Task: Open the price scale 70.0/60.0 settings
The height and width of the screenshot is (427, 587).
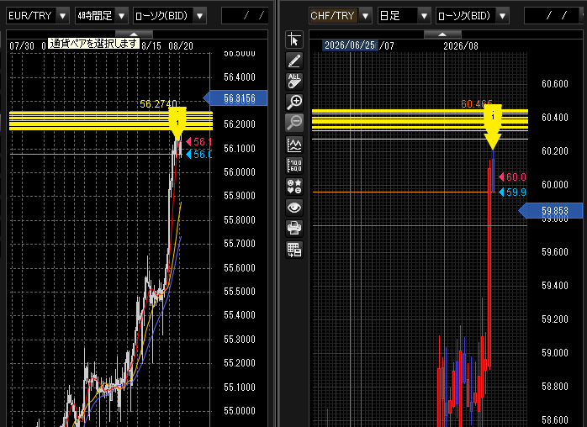Action: pyautogui.click(x=294, y=165)
